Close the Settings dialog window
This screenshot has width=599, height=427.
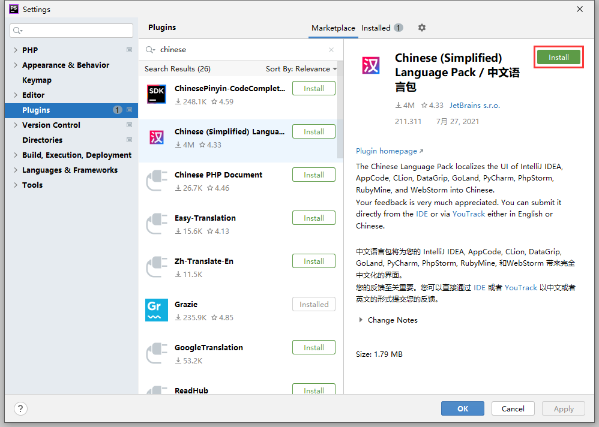[x=580, y=9]
